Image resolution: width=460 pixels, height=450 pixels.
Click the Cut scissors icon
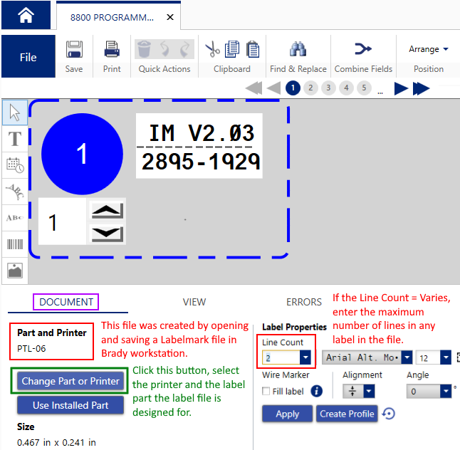tap(212, 49)
